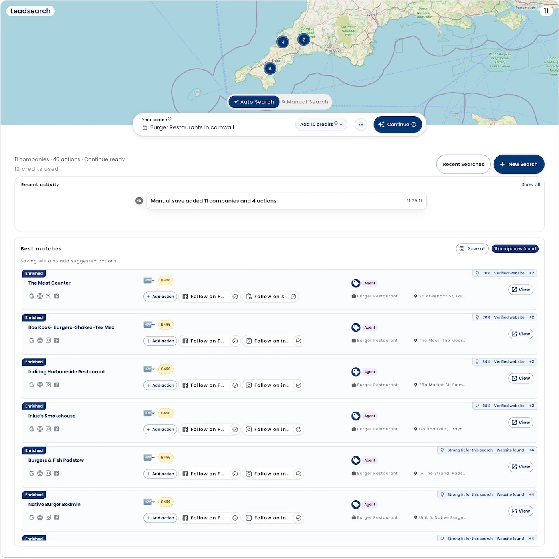The width and height of the screenshot is (559, 559).
Task: Click the map cluster marker labeled 2
Action: [304, 40]
